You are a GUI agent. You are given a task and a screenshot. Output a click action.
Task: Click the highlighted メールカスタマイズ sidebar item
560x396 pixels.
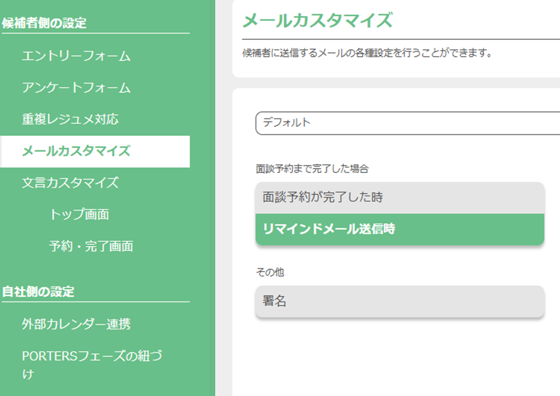76,151
